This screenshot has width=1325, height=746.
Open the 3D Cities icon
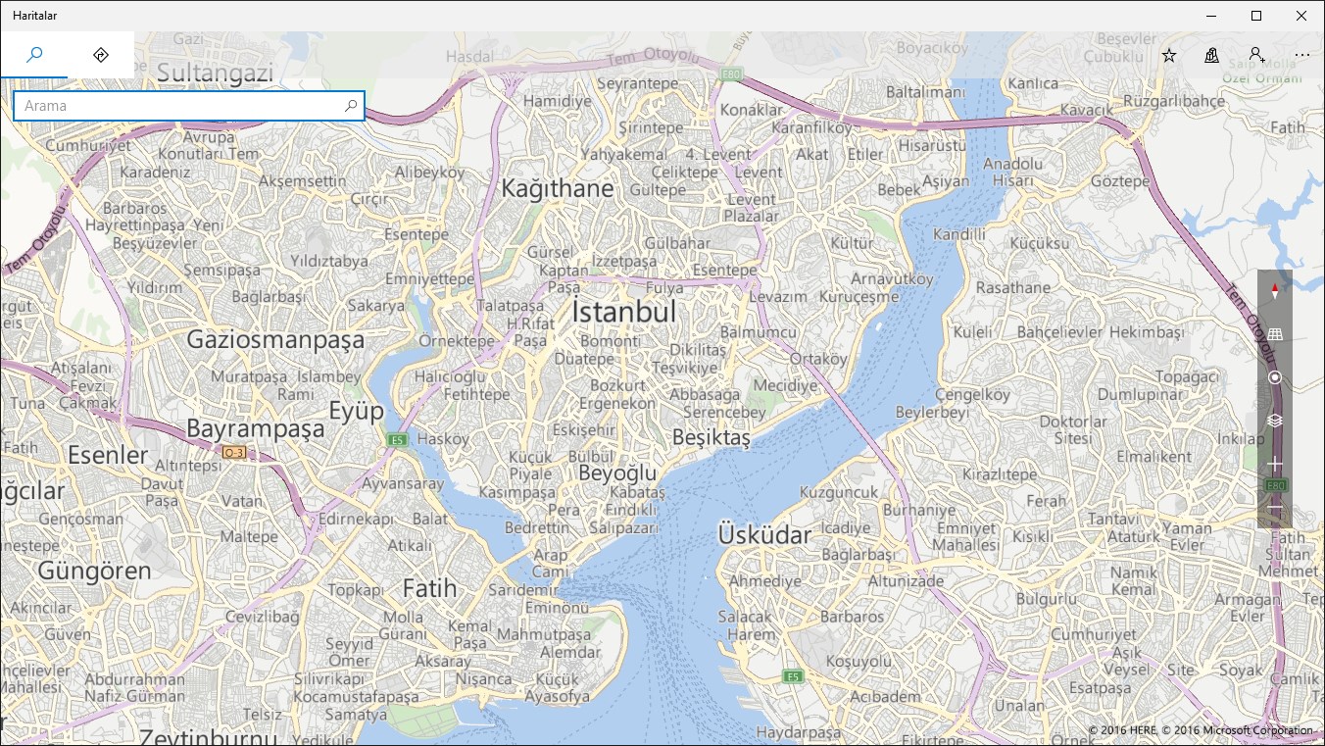pos(1212,56)
